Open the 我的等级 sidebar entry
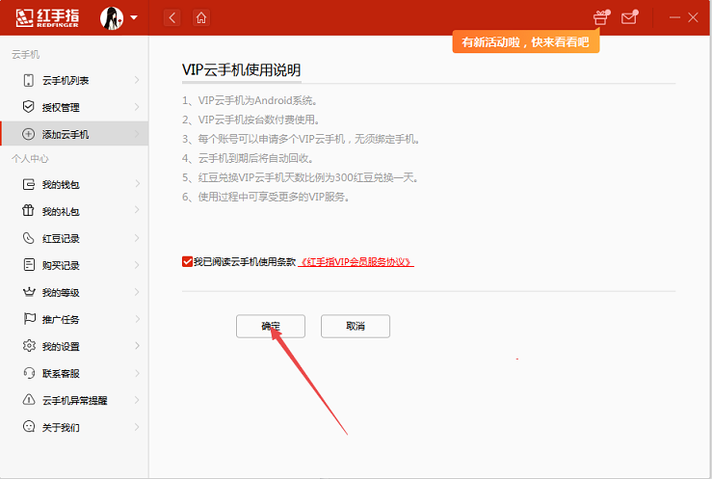 click(74, 292)
